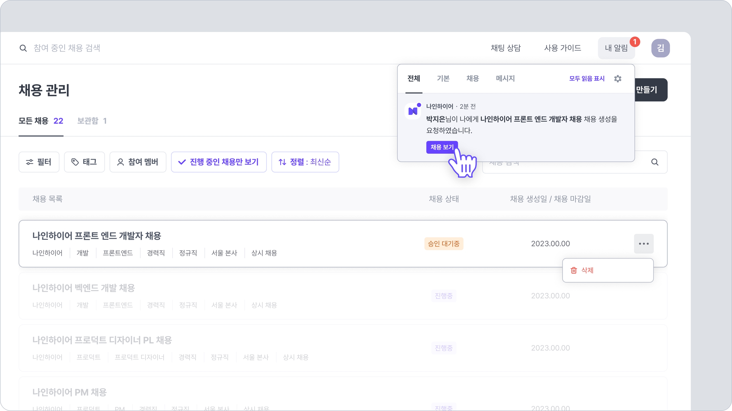732x411 pixels.
Task: Open 나인하이어 프론트 엔드 개발자 채용 row
Action: tap(343, 244)
